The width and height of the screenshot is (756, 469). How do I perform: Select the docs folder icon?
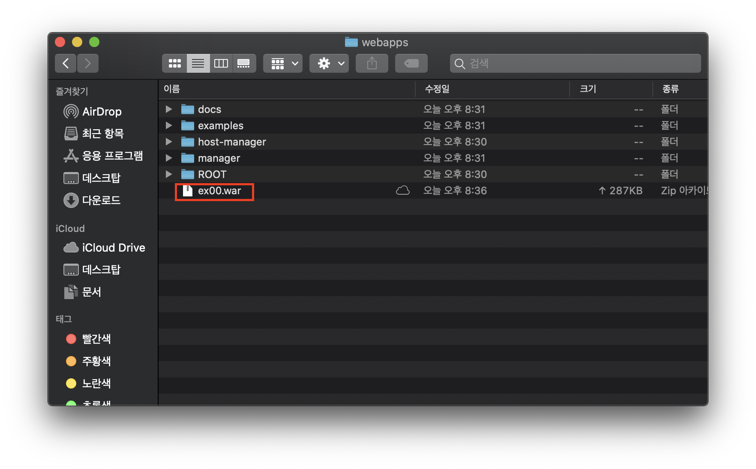(x=188, y=109)
